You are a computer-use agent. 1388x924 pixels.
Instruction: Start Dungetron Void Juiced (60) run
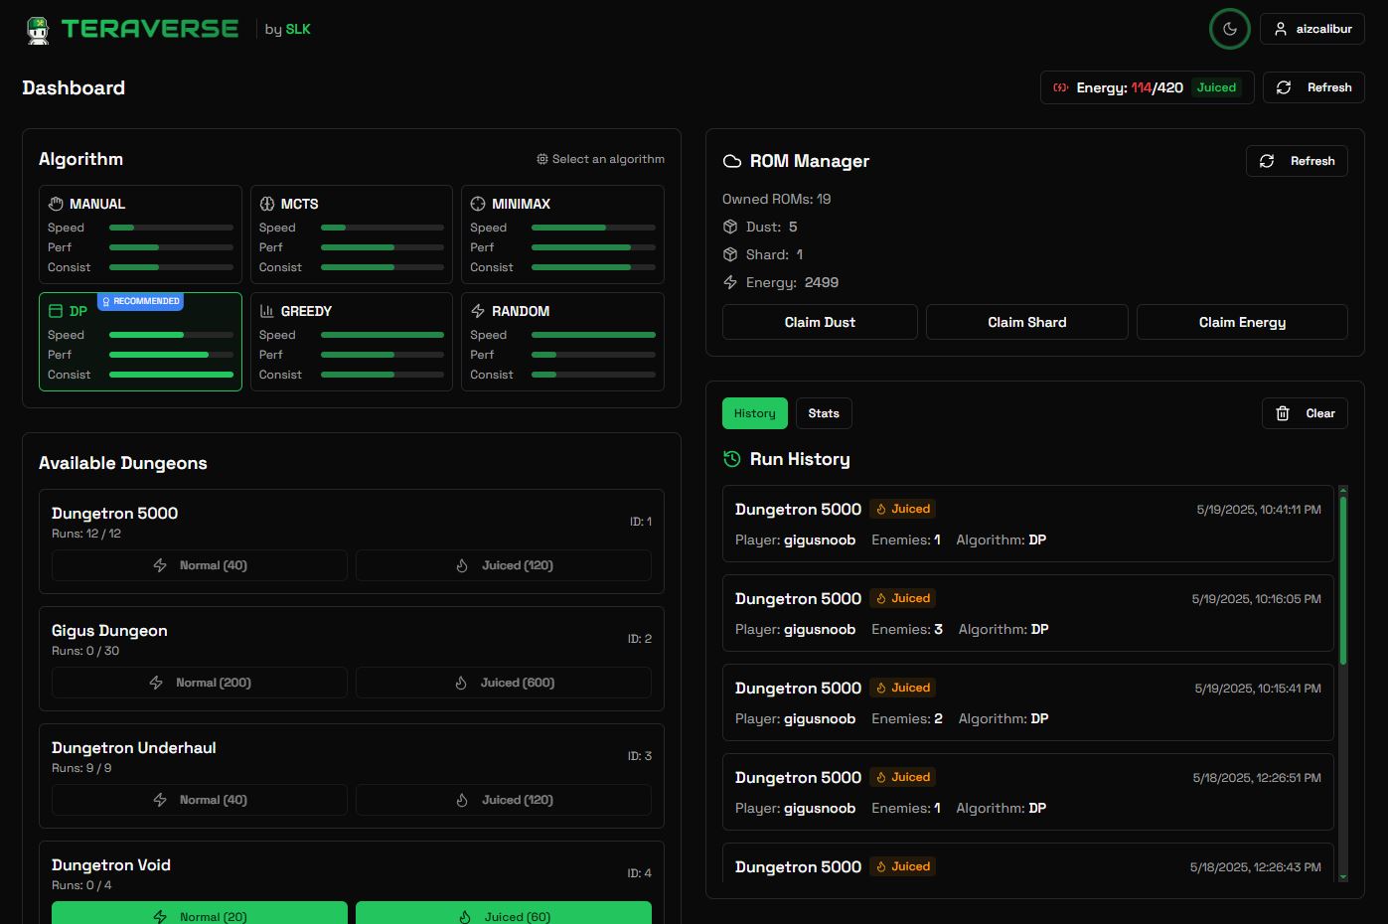[504, 914]
